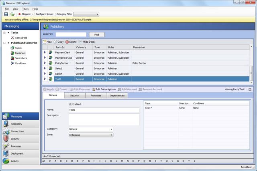This screenshot has width=257, height=171.
Task: Open the Messaging section in sidebar
Action: pyautogui.click(x=20, y=116)
